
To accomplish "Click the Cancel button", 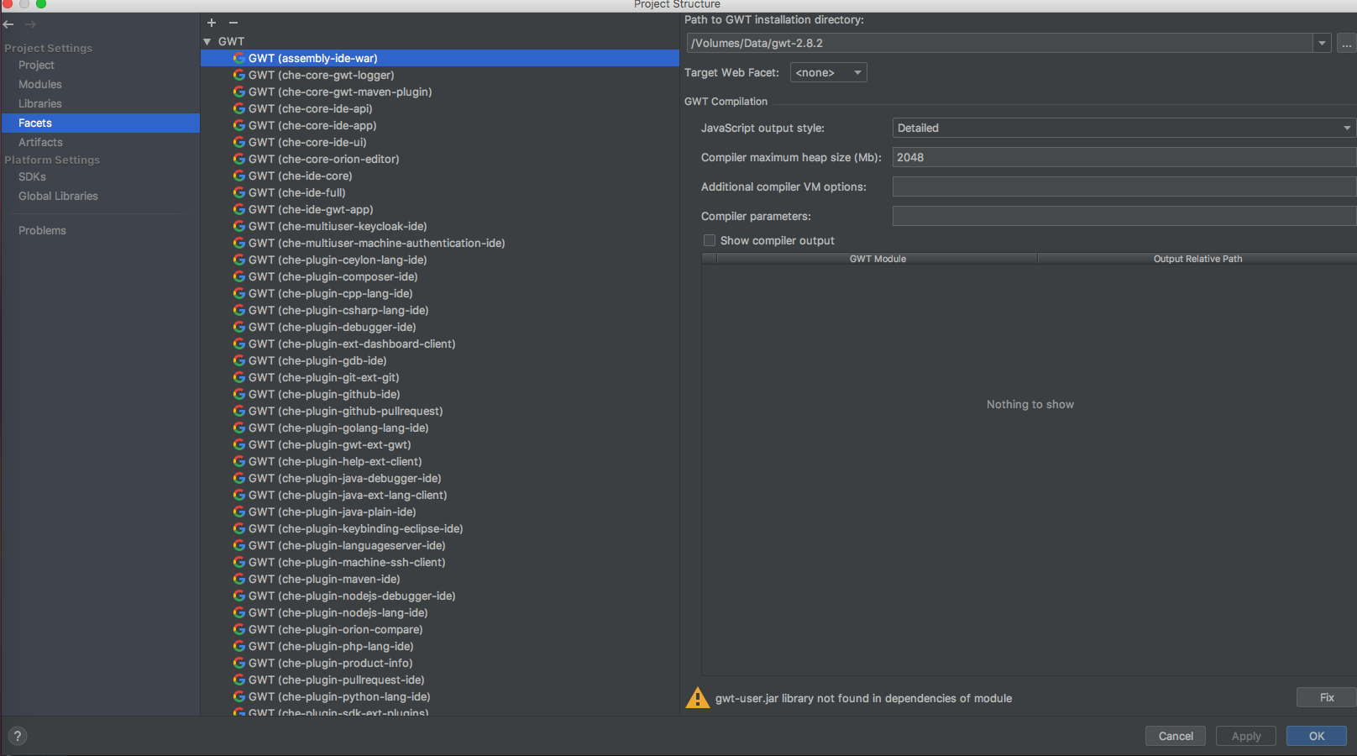I will click(x=1176, y=736).
